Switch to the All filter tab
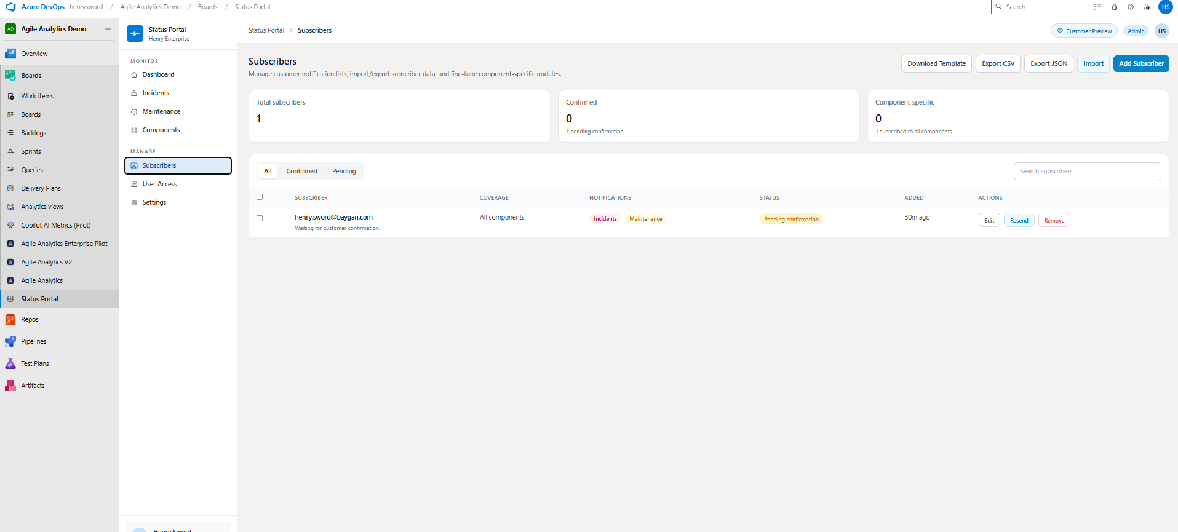The height and width of the screenshot is (532, 1178). 268,171
